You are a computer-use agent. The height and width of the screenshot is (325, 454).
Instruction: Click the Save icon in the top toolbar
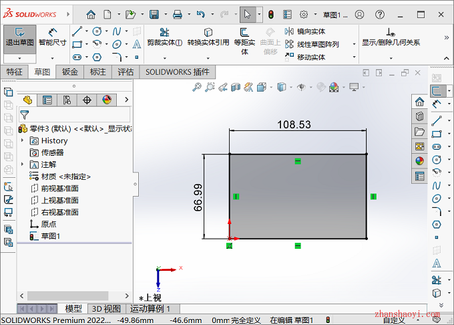point(154,14)
